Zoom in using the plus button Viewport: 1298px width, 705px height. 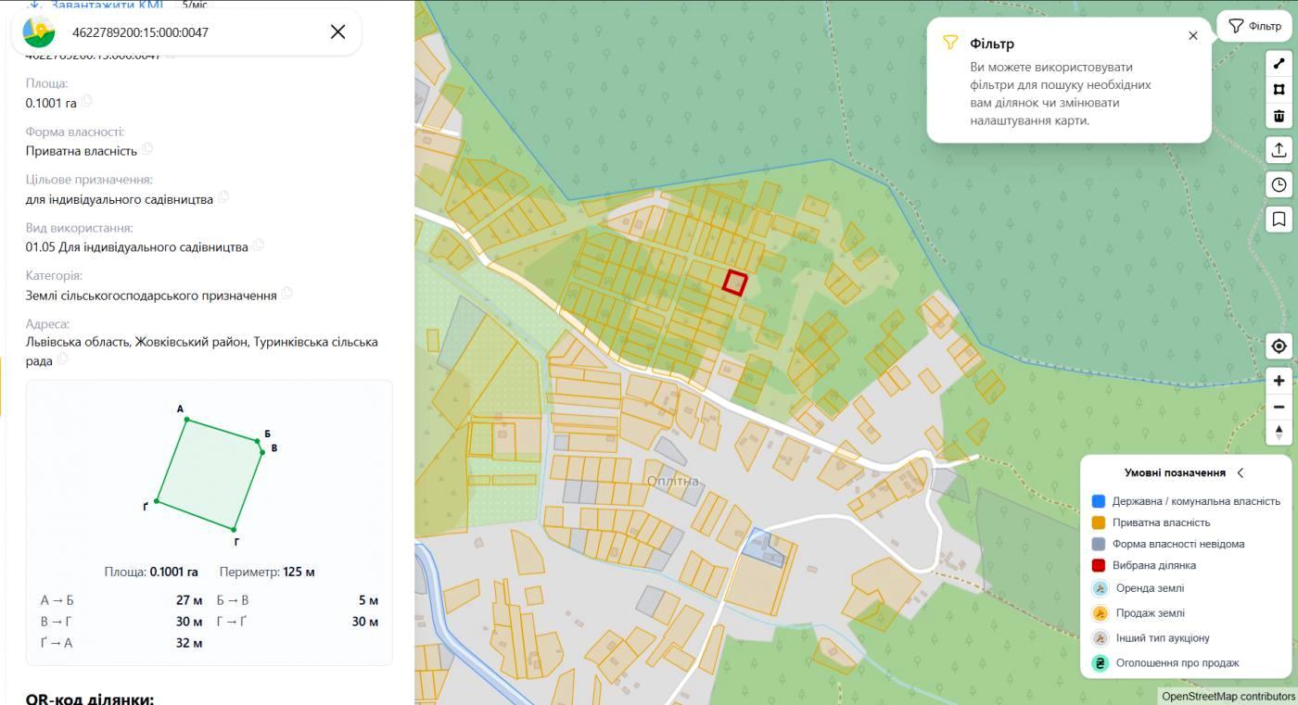1279,381
